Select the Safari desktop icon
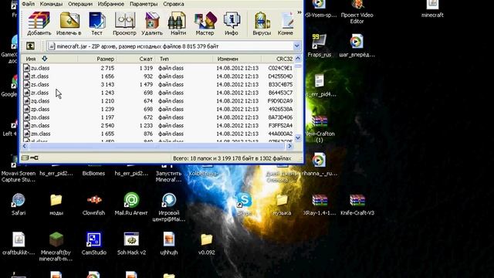 click(x=19, y=204)
